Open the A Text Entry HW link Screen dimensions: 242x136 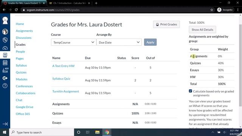pyautogui.click(x=63, y=66)
